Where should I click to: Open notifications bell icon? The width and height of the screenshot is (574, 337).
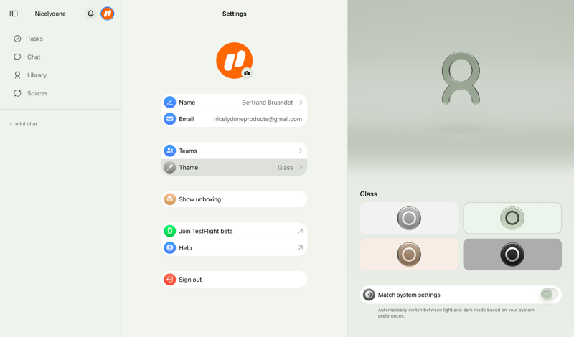tap(90, 14)
